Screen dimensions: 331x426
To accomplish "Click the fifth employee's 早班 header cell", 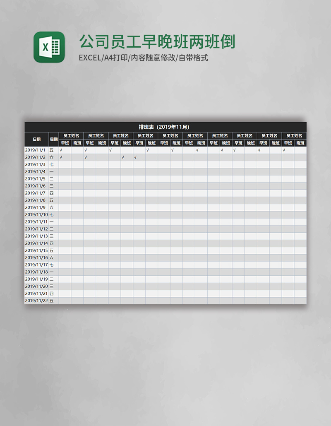I will 163,142.
